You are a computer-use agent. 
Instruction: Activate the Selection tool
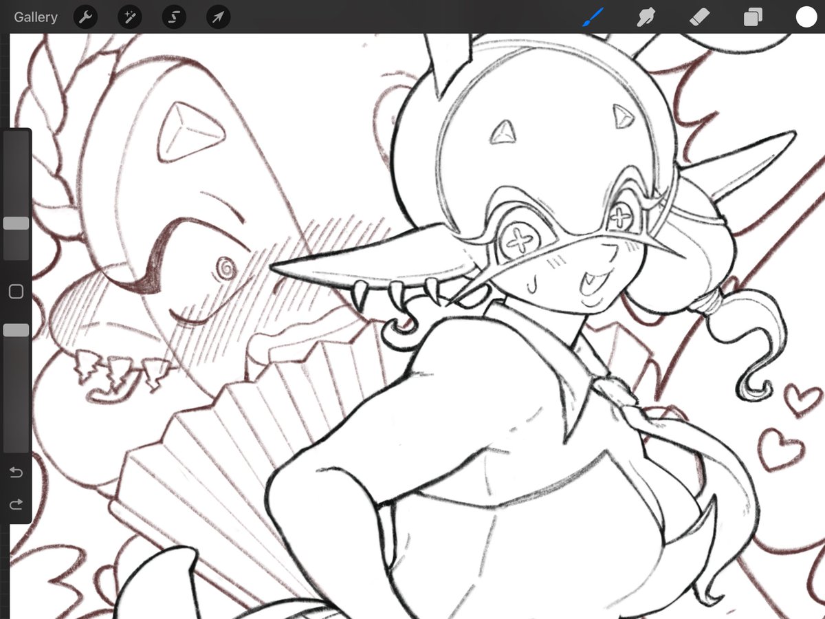[x=174, y=17]
